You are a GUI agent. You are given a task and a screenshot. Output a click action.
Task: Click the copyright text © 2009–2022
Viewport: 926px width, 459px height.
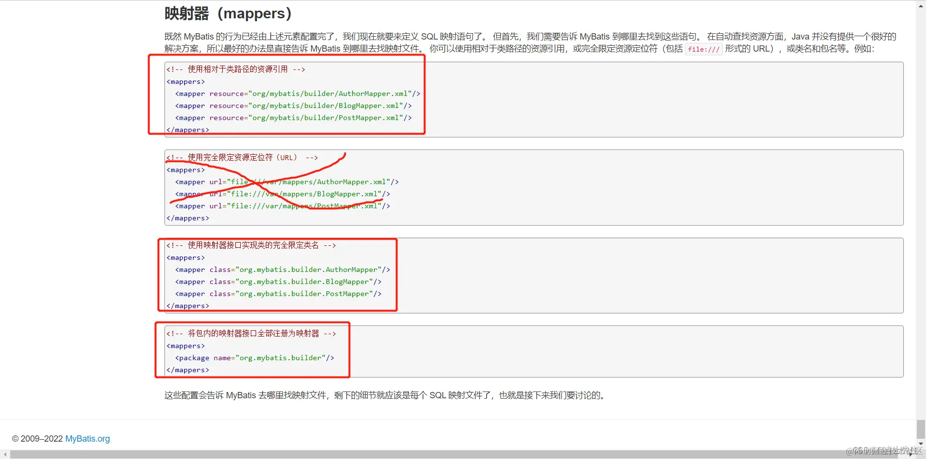click(x=38, y=439)
